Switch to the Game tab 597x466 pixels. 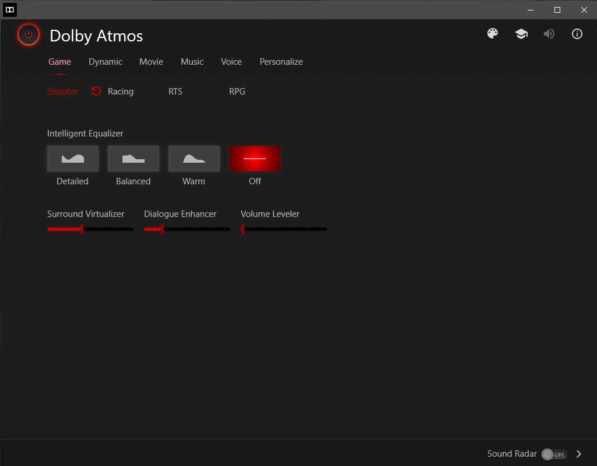click(x=60, y=62)
